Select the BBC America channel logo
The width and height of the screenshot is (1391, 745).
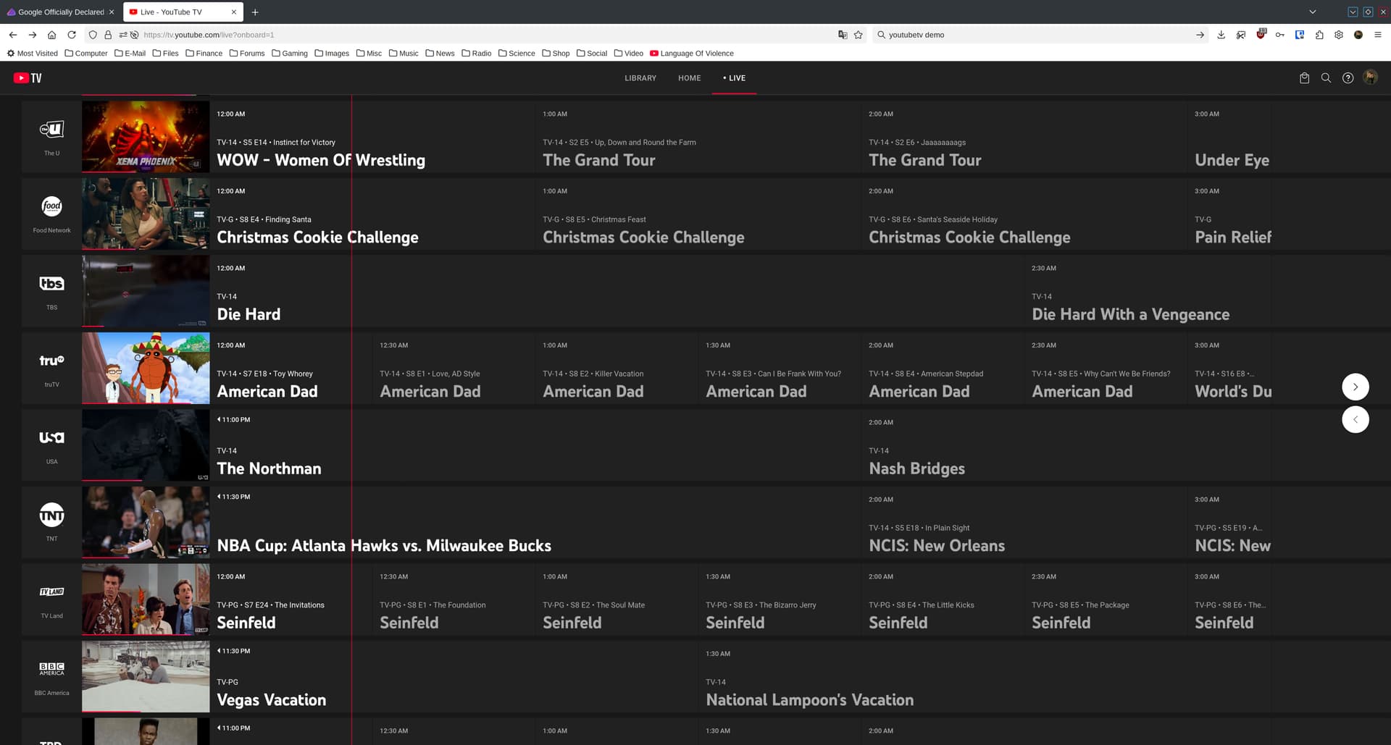click(x=51, y=669)
